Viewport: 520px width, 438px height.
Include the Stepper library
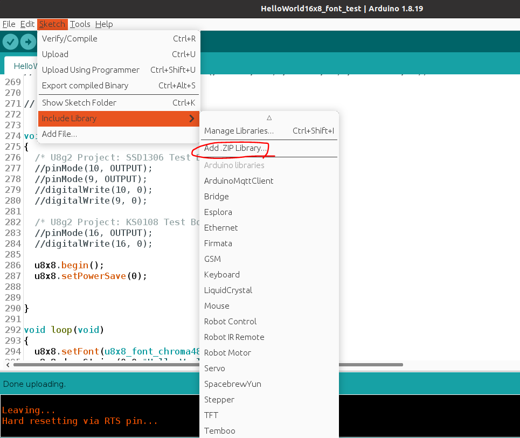click(x=269, y=400)
